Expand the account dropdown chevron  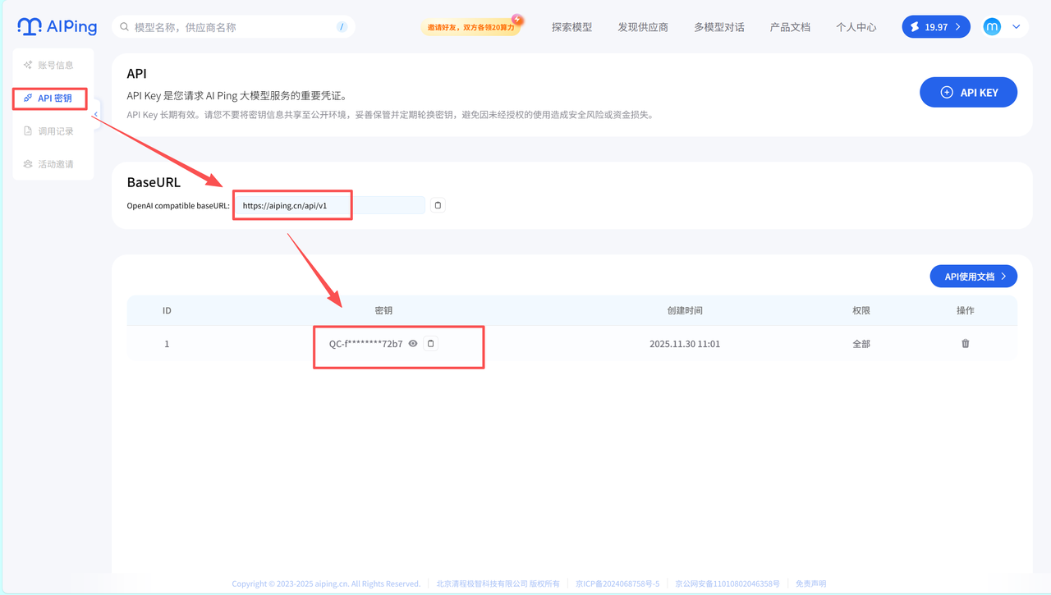click(1017, 27)
